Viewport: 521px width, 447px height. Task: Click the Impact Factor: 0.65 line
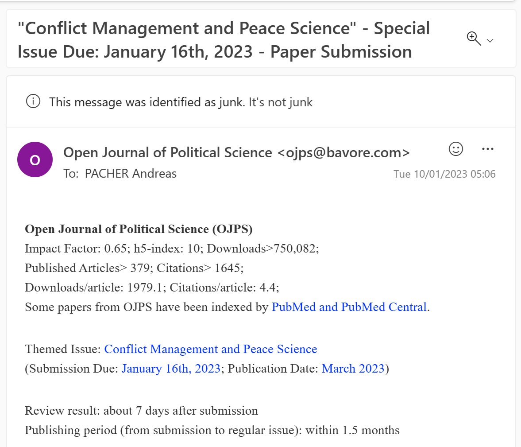(x=172, y=249)
